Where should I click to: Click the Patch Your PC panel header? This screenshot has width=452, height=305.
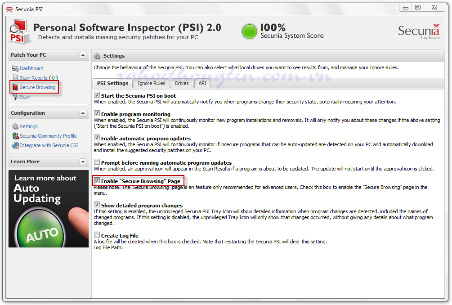coord(49,55)
